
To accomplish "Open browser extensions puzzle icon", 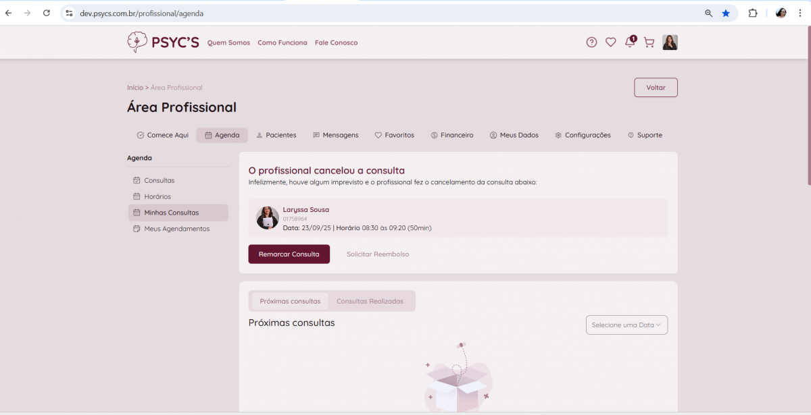I will pos(753,13).
